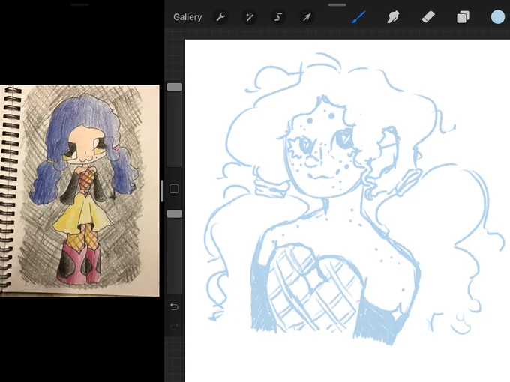Redo the undone stroke
510x382 pixels.
click(174, 326)
